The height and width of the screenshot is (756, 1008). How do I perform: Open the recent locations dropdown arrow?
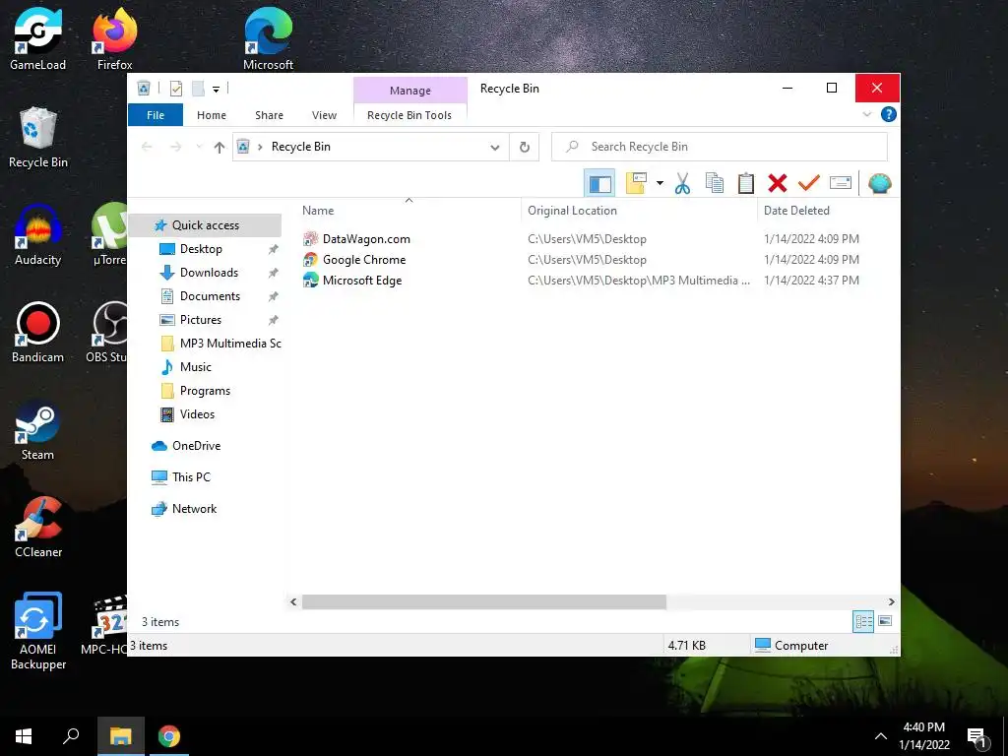199,148
